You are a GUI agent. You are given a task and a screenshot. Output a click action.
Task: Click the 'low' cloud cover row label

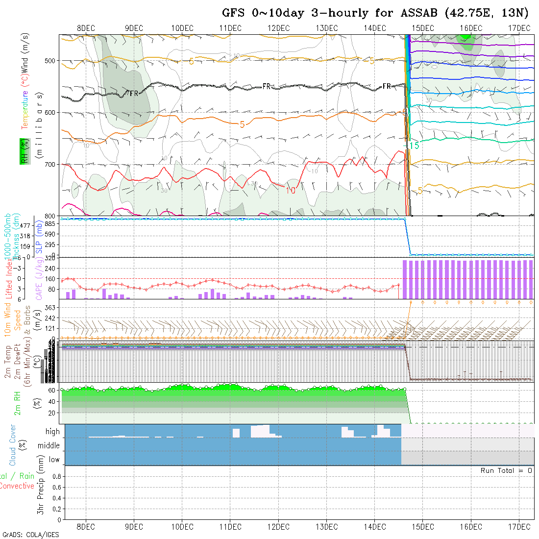(54, 460)
